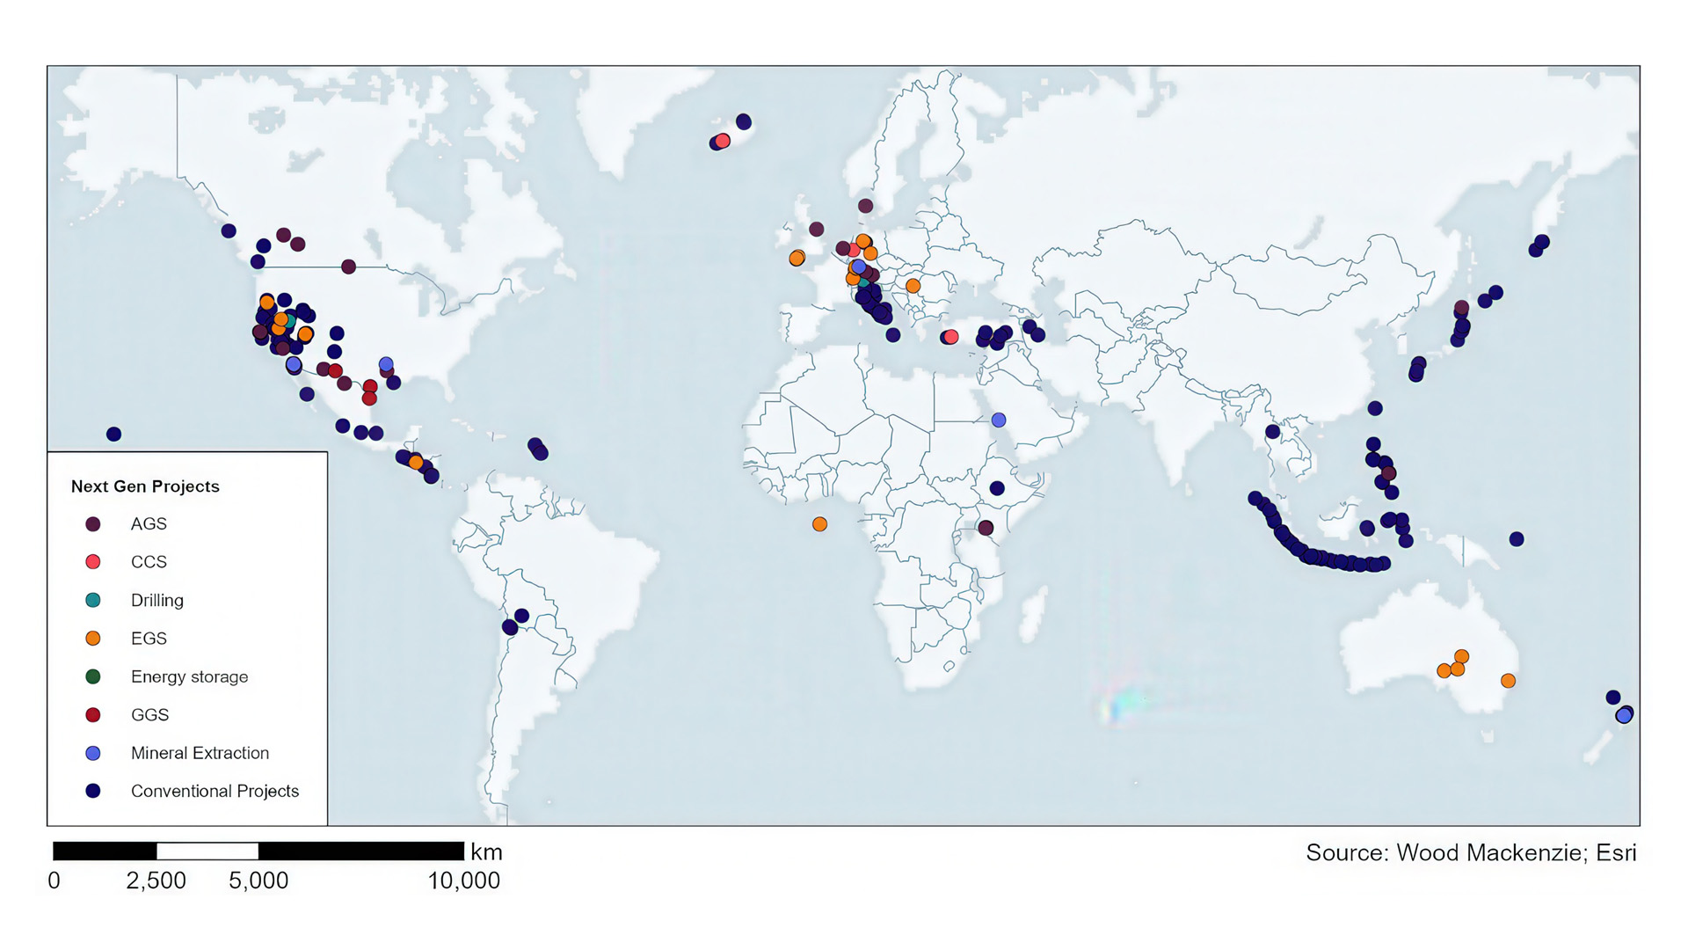Click the scale bar 'km' unit label

(x=486, y=851)
